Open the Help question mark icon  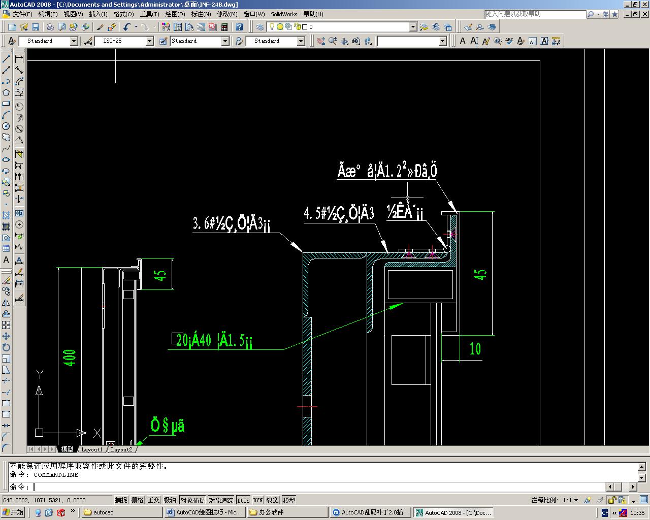point(239,27)
